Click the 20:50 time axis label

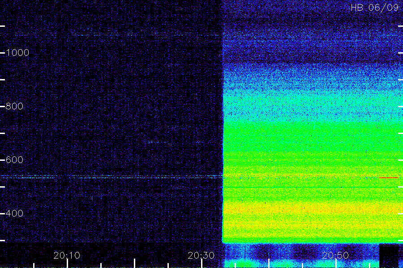tap(335, 255)
